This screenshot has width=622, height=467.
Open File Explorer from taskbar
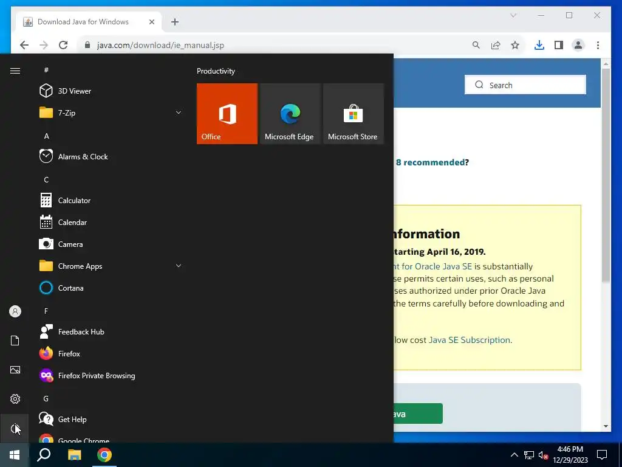pyautogui.click(x=74, y=455)
